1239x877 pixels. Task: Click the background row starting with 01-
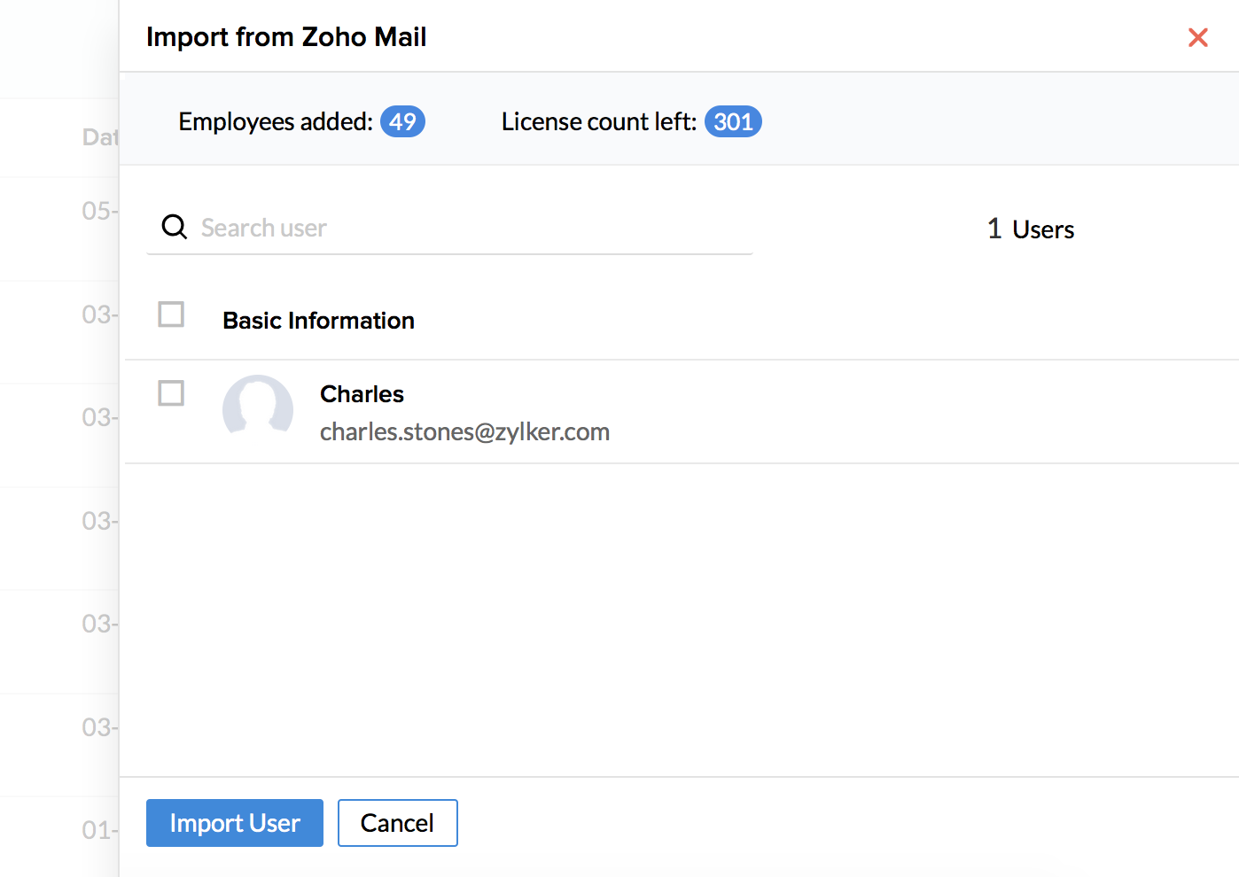coord(97,830)
